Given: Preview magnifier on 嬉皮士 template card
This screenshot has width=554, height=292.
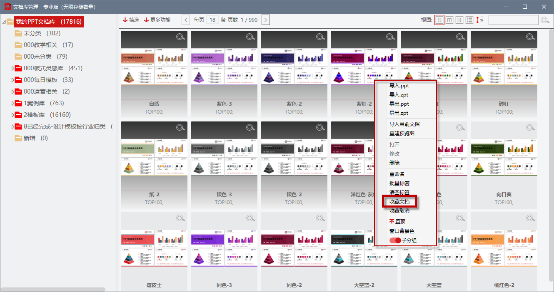Looking at the screenshot, I should pyautogui.click(x=180, y=218).
